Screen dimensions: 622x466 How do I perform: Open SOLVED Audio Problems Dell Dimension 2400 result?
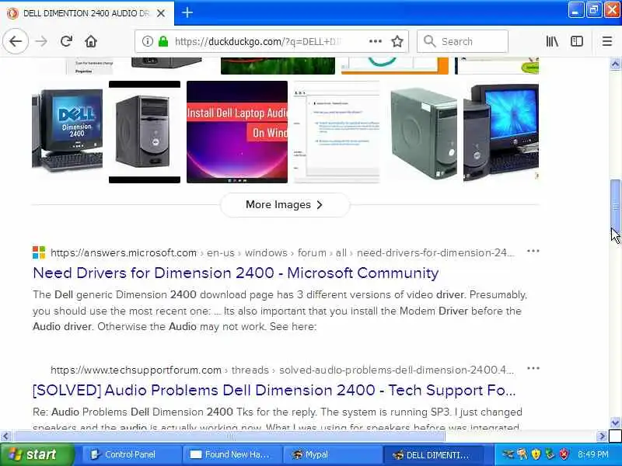click(x=274, y=391)
